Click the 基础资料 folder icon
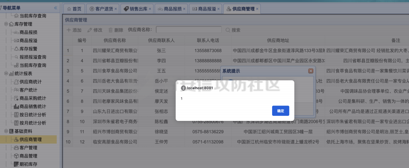 11,131
